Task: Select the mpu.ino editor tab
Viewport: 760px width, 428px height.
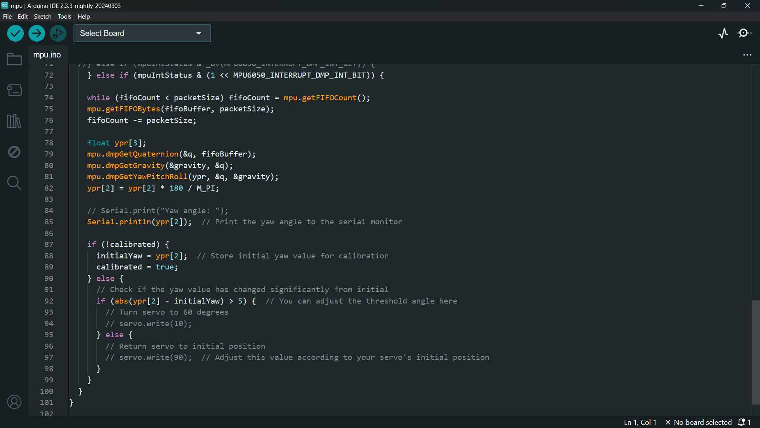Action: pos(47,55)
